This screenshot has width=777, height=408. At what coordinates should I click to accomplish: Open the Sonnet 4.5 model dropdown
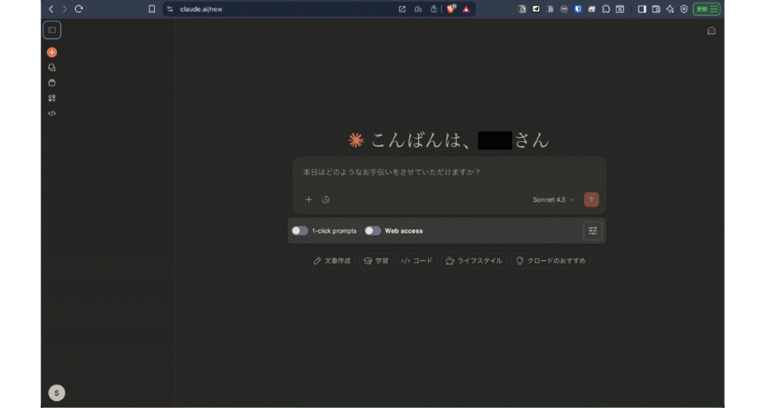click(553, 199)
